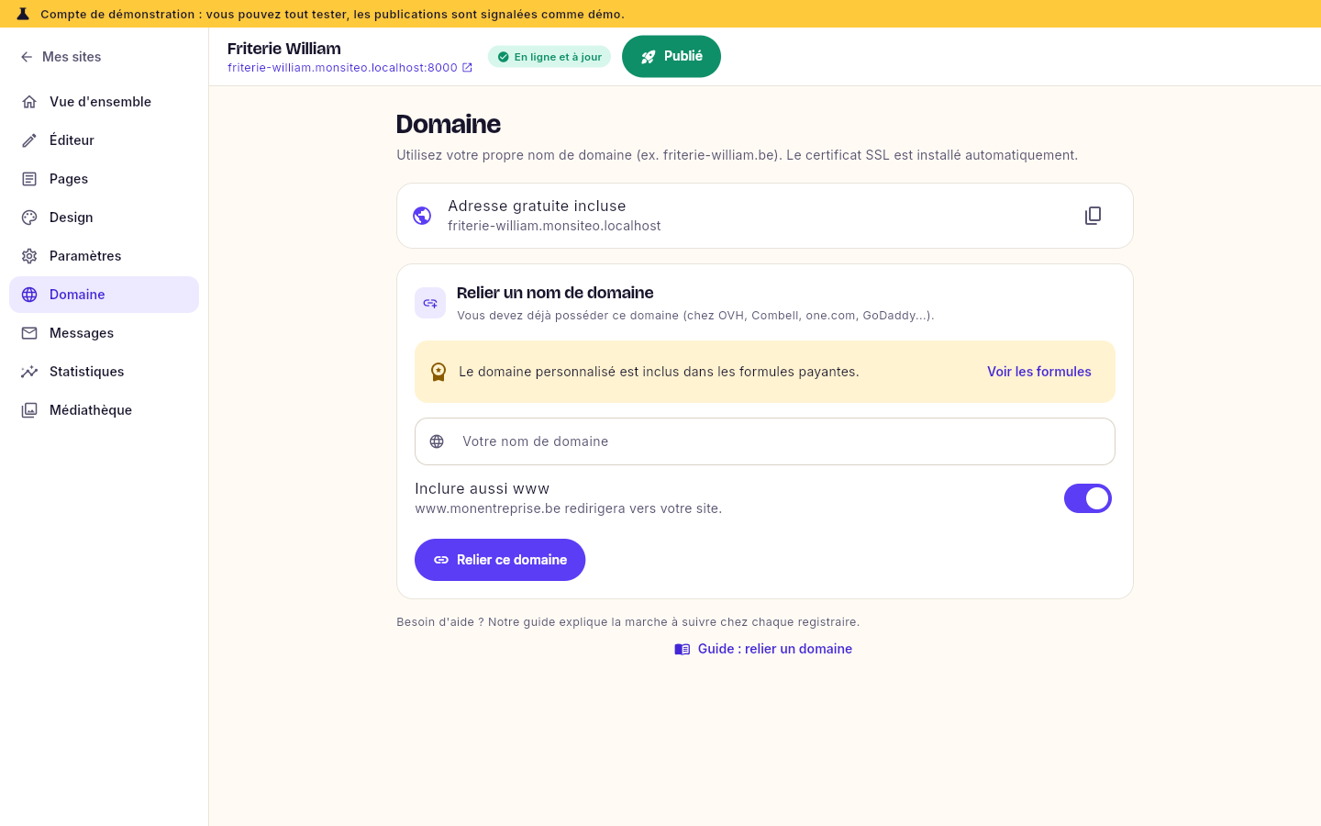Click the Domaine page heading
Image resolution: width=1321 pixels, height=826 pixels.
tap(449, 124)
